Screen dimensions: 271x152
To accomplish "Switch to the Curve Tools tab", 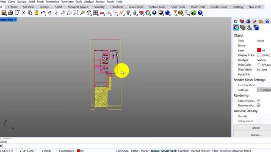I will 136,7.
